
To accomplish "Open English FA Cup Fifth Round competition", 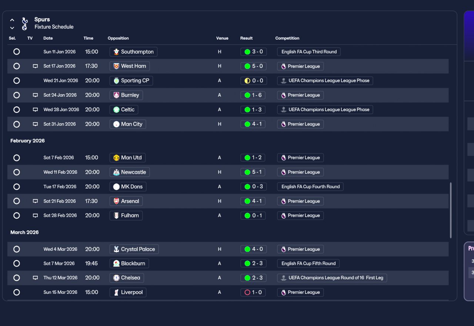I will click(x=308, y=263).
